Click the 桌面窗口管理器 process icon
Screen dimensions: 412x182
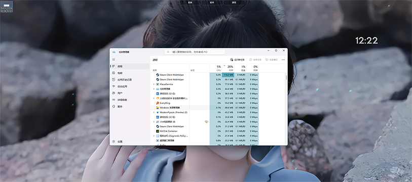158,141
